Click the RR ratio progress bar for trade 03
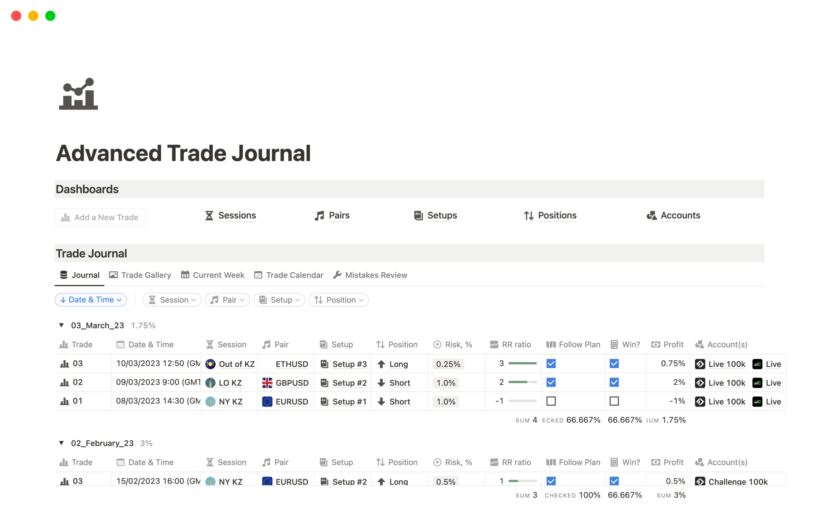Image resolution: width=819 pixels, height=512 pixels. [523, 363]
